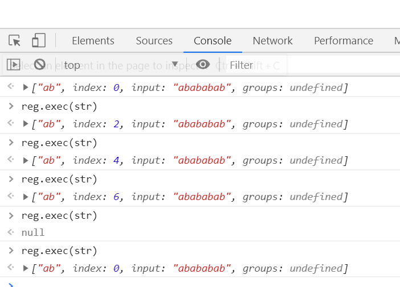Click the index value 6 in result
Screen dimensions: 400x287
click(116, 197)
